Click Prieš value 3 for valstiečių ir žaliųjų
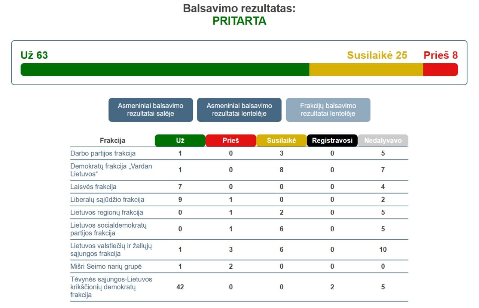 (x=231, y=250)
